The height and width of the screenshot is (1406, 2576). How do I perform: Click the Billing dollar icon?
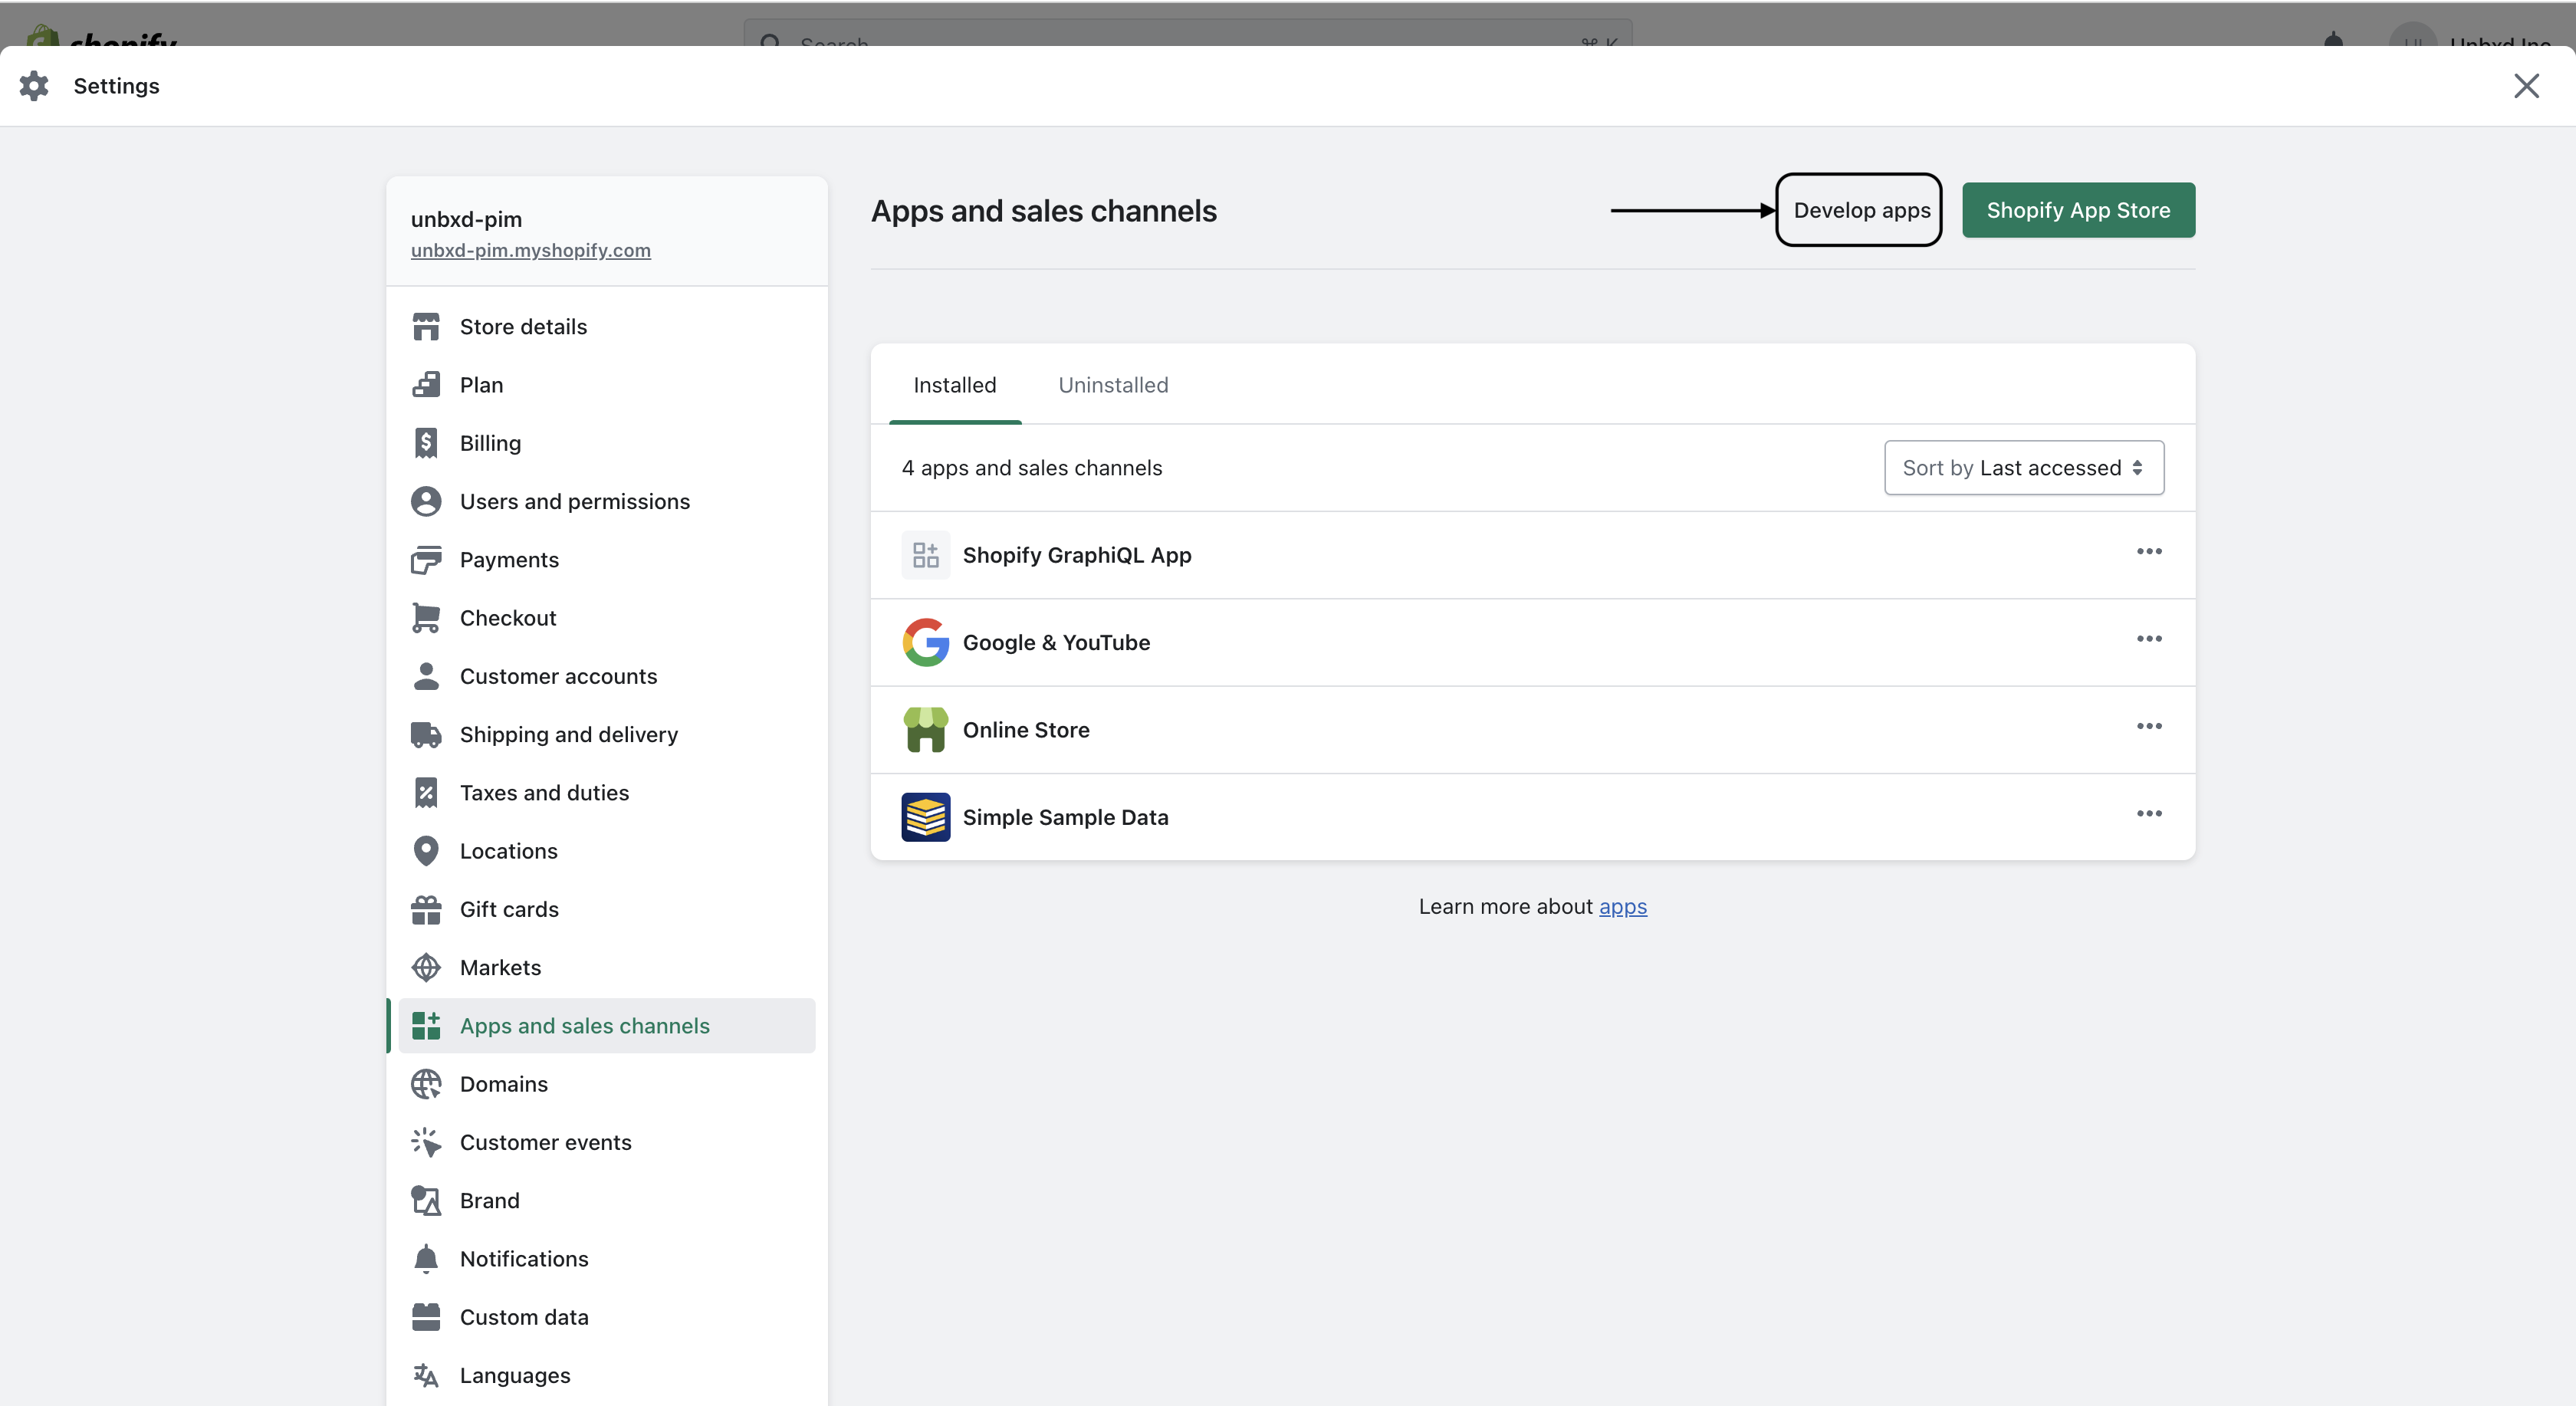tap(426, 443)
